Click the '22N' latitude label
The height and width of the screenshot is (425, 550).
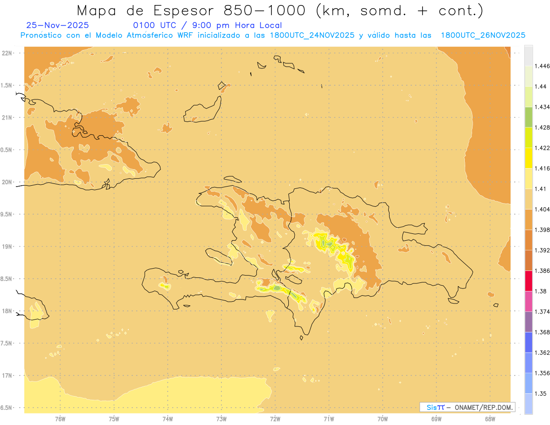[7, 53]
